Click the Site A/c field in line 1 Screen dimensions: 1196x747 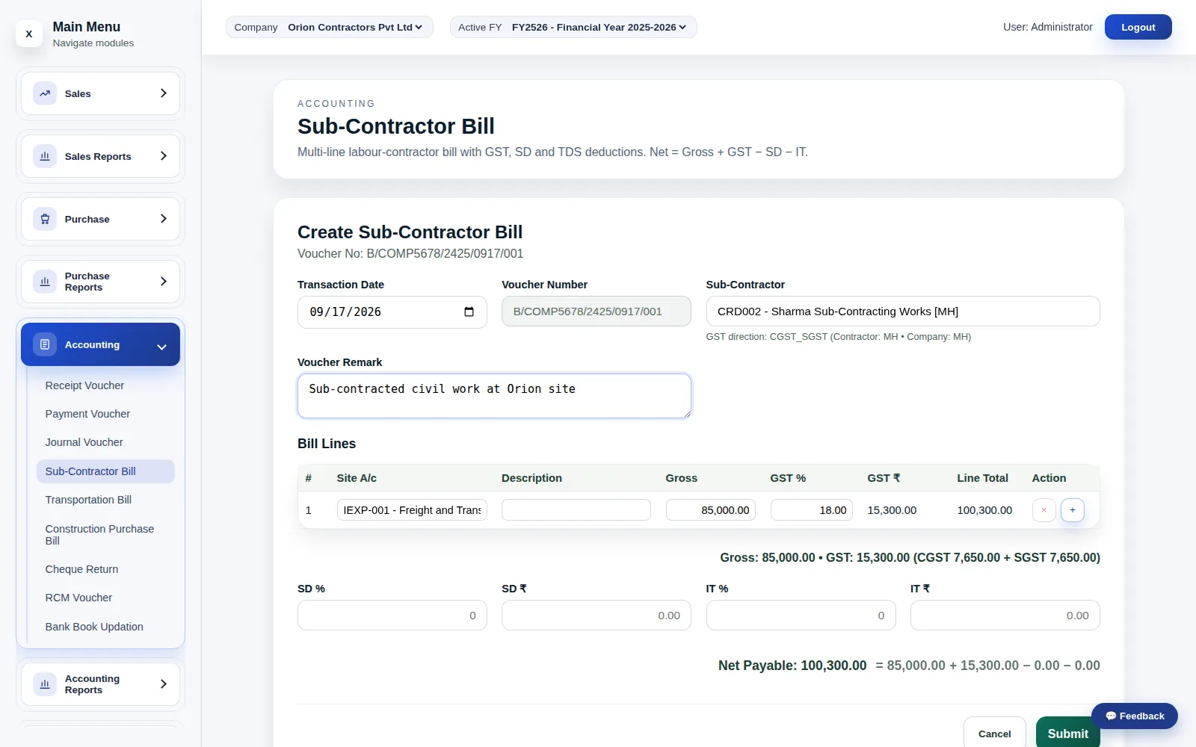412,510
